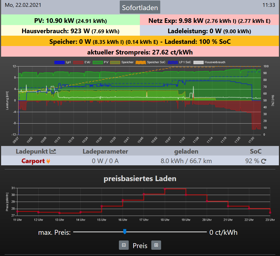Open the Sofortladen charging mode selector
This screenshot has height=256, width=280.
pyautogui.click(x=140, y=7)
